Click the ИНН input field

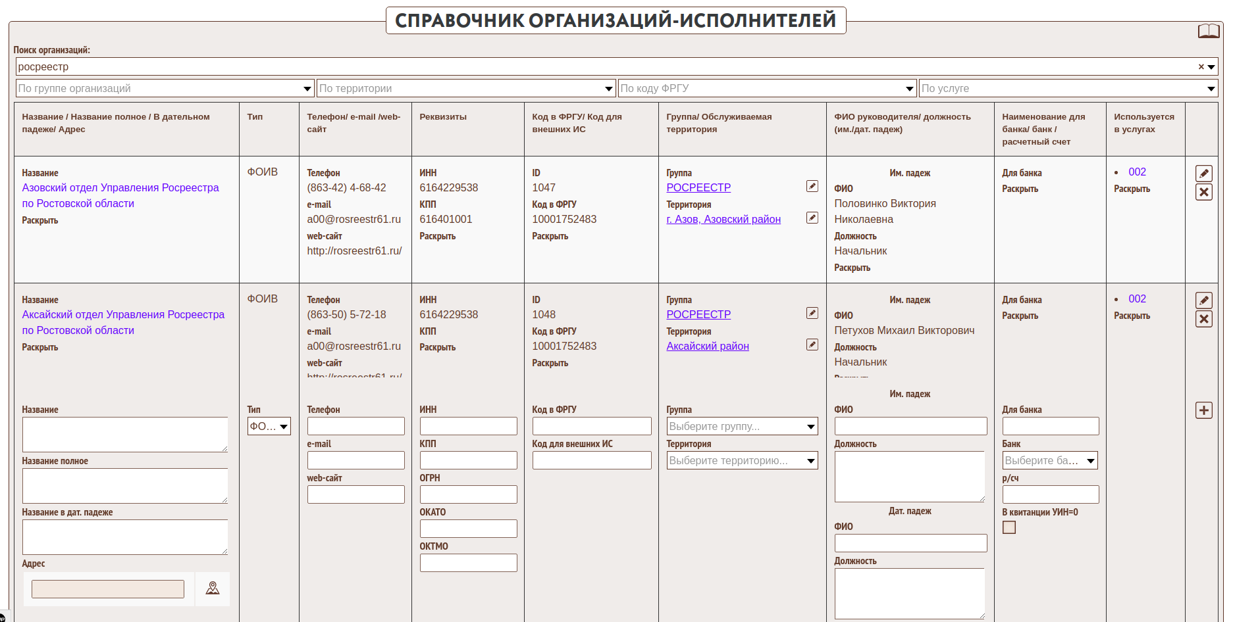[x=468, y=426]
